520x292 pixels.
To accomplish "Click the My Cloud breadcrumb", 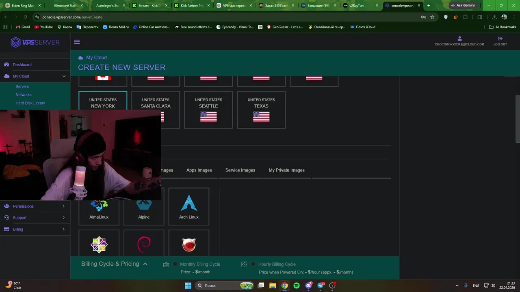I will [96, 58].
